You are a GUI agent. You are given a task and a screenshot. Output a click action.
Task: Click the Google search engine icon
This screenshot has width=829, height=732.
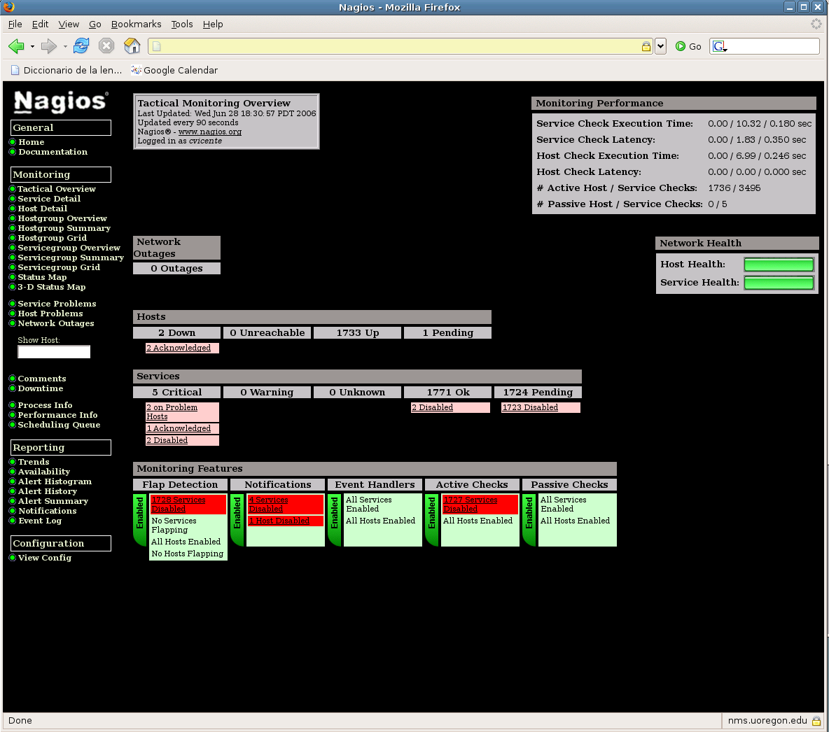719,46
